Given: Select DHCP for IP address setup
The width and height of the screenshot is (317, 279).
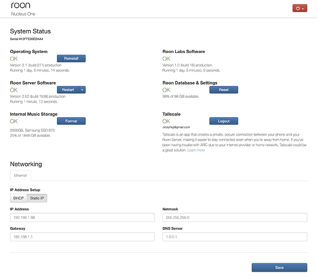Looking at the screenshot, I should (18, 198).
